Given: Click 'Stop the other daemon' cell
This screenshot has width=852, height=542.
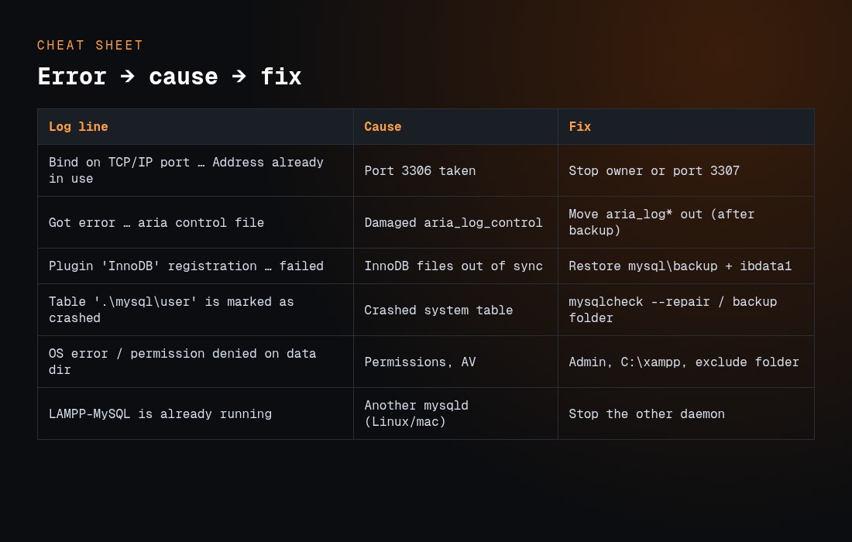Looking at the screenshot, I should coord(686,413).
